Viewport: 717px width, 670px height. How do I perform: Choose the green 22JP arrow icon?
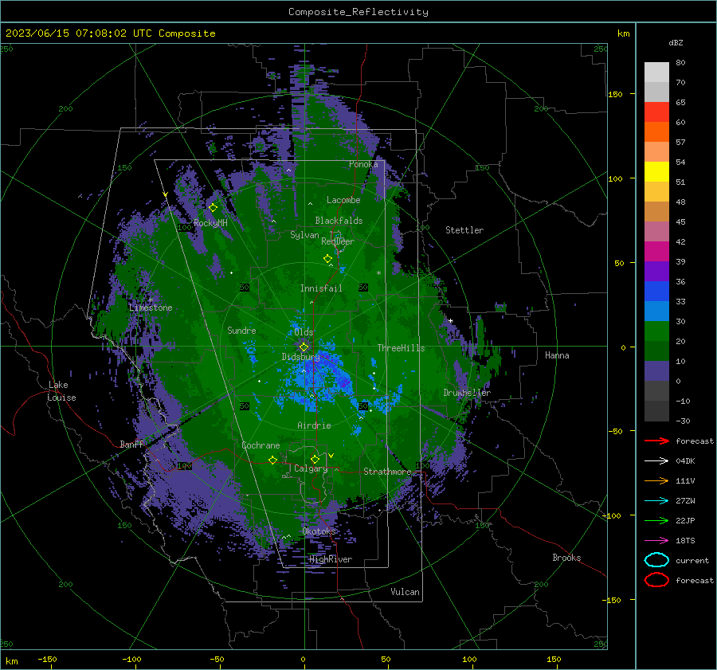pyautogui.click(x=656, y=520)
